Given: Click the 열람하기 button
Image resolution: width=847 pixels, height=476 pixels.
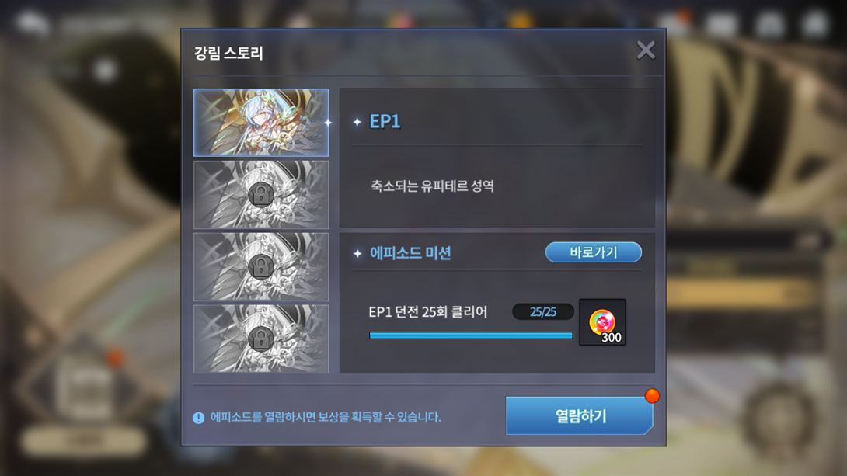Looking at the screenshot, I should pos(580,416).
